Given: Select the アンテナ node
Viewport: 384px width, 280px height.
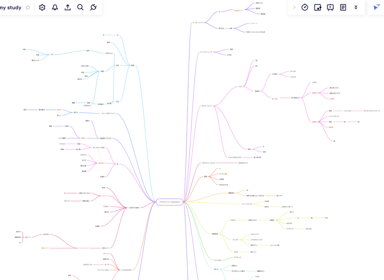Looking at the screenshot, I should (x=235, y=240).
